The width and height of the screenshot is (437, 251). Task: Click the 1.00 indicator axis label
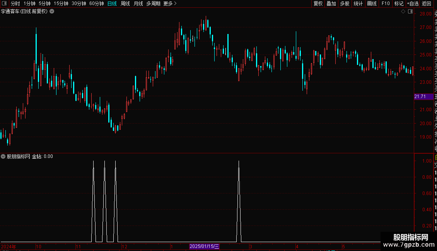click(427, 161)
